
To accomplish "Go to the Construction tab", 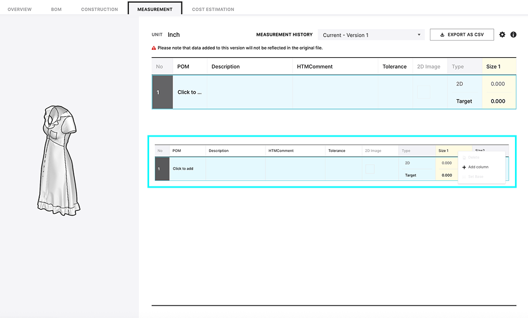I will [99, 10].
